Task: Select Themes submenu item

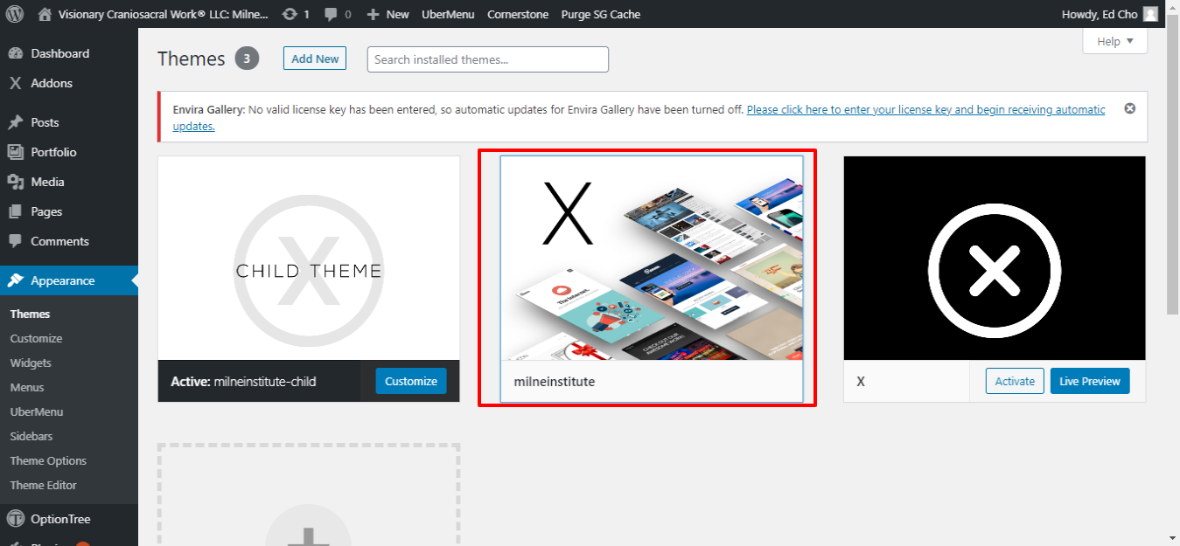Action: 30,314
